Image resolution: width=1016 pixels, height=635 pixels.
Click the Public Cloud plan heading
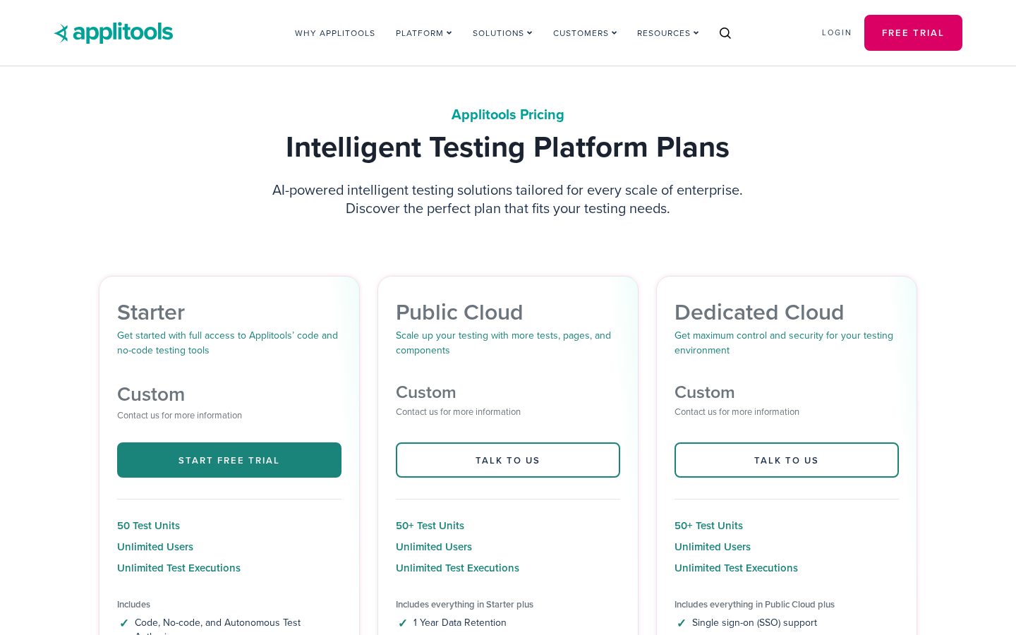tap(459, 312)
